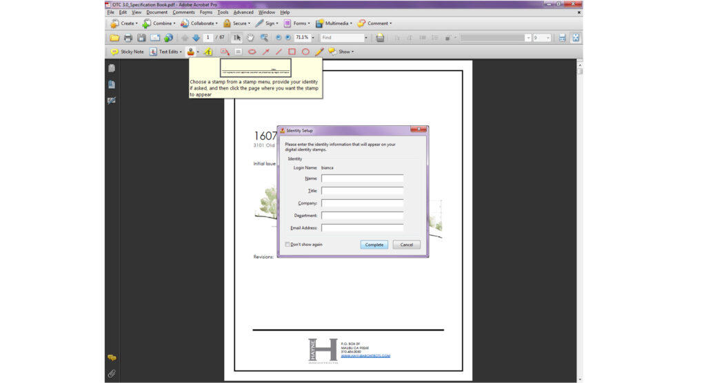Open the Bookmarks panel in the left sidebar
The image size is (706, 383).
click(112, 84)
